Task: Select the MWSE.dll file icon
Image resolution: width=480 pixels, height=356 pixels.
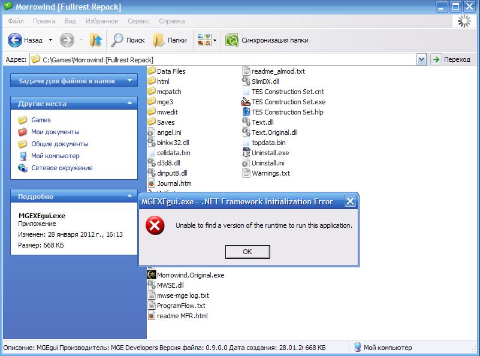Action: coord(152,285)
